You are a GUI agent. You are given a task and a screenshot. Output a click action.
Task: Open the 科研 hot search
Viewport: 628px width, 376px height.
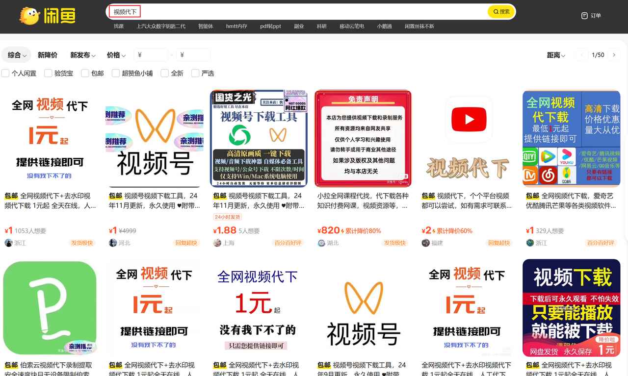[x=322, y=26]
